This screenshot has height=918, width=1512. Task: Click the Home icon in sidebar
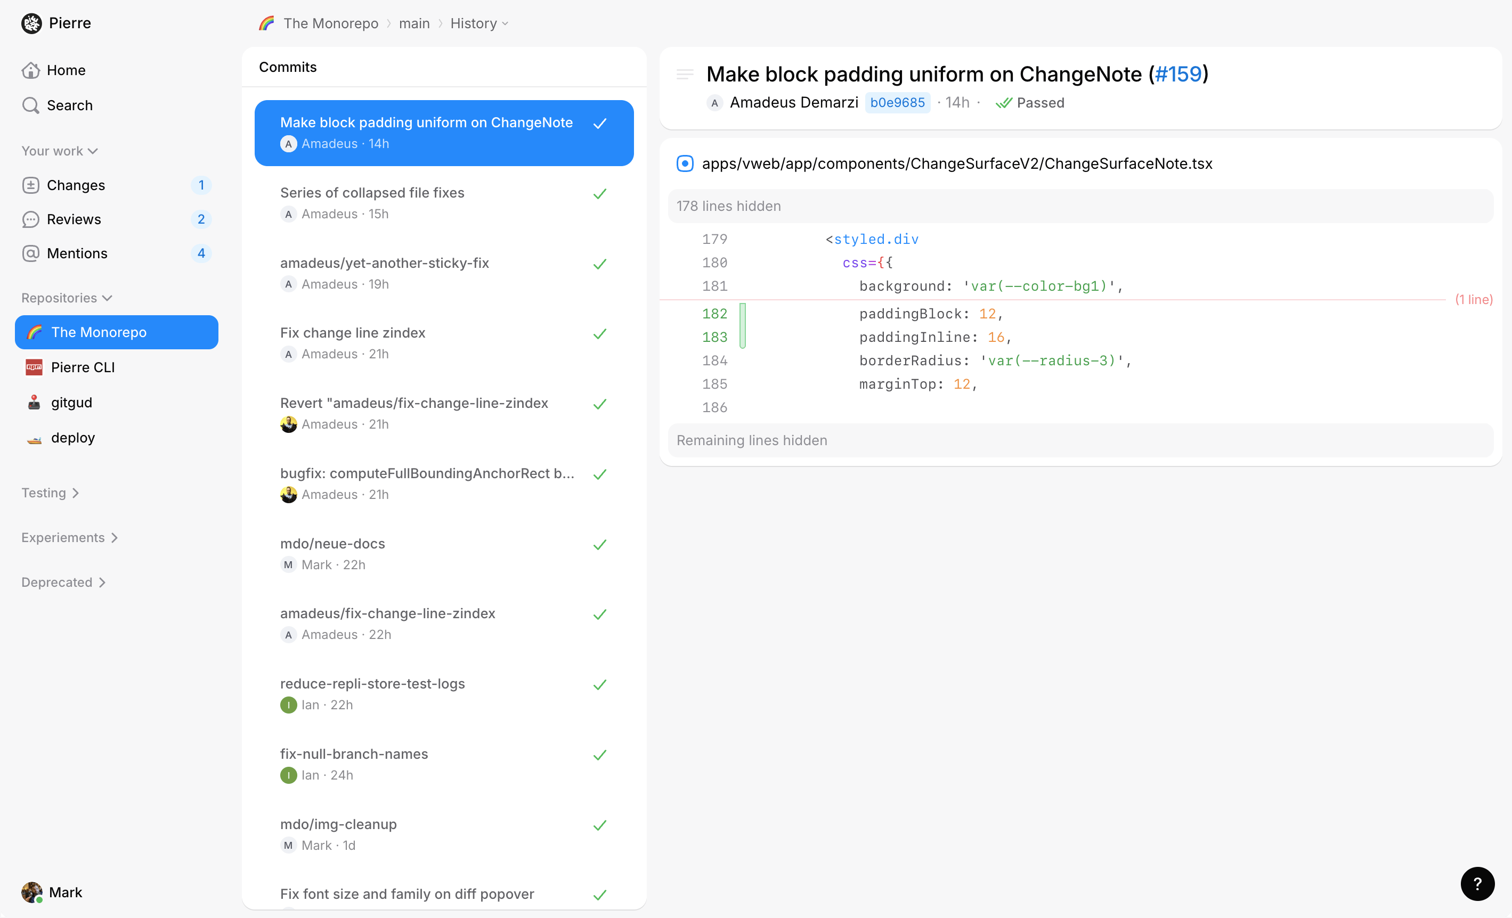coord(31,70)
